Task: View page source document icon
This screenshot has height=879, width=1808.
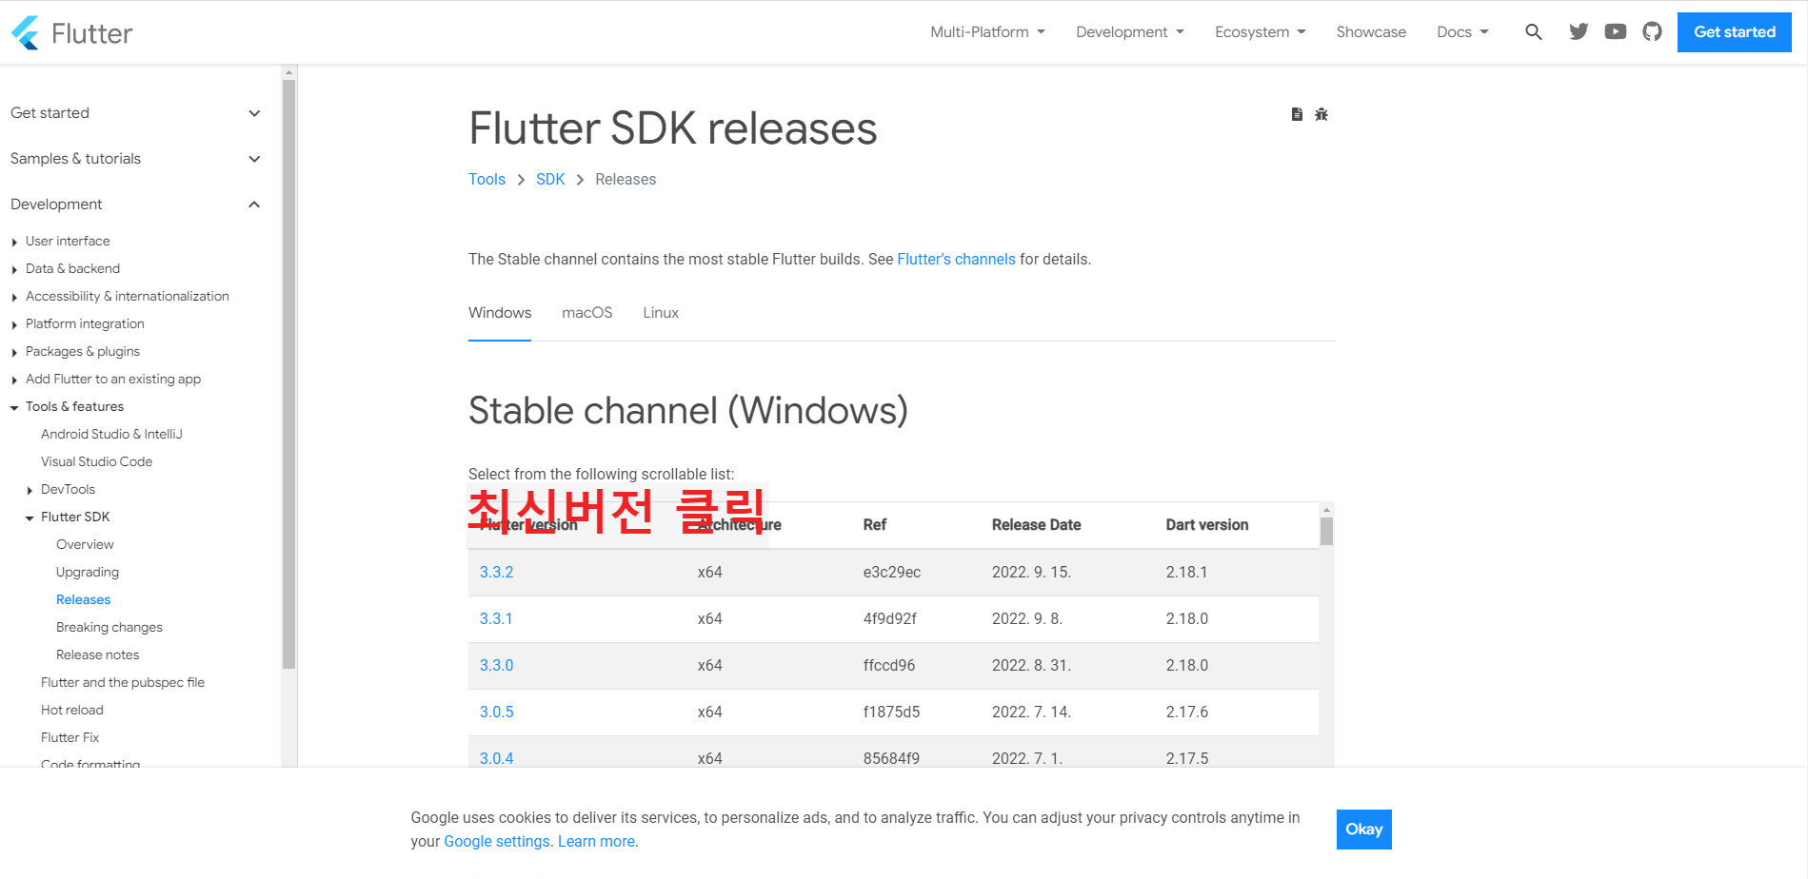Action: point(1297,114)
